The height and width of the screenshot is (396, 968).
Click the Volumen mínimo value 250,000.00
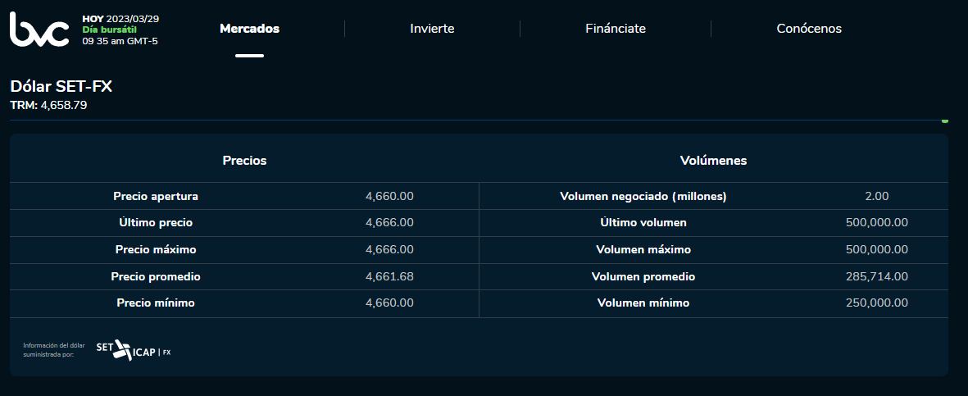click(876, 303)
